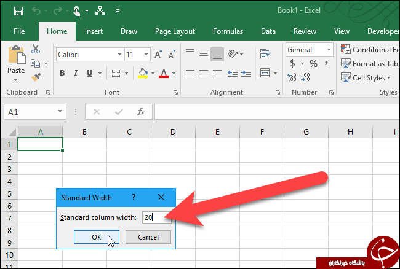Open the font size 11 dropdown
400x269 pixels.
[x=146, y=55]
